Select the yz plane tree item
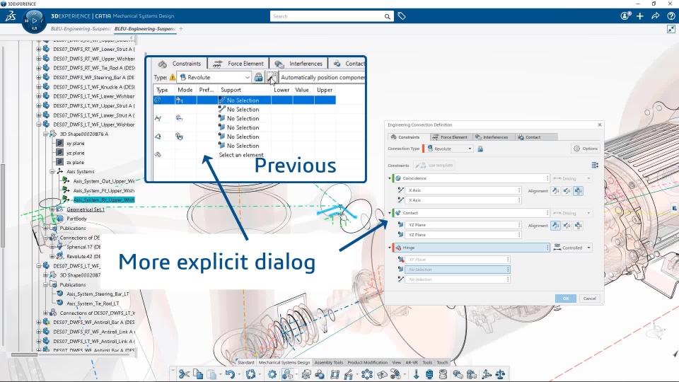679x382 pixels. click(x=76, y=153)
